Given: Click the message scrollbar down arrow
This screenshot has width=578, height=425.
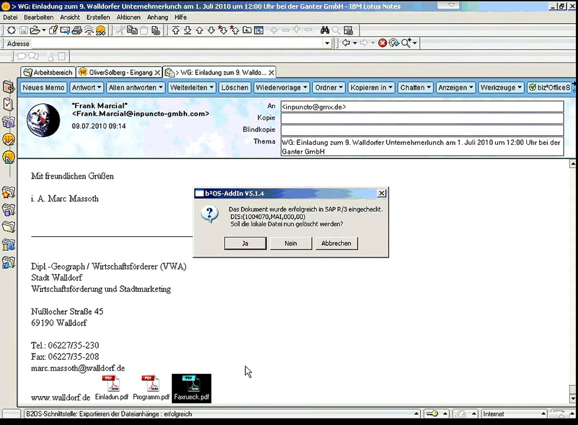Looking at the screenshot, I should tap(573, 399).
